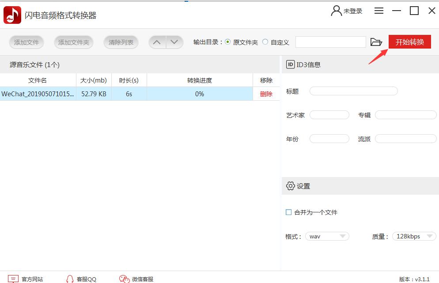Click the move-up arrow for file ordering
Viewport: 439px width, 283px height.
[x=156, y=42]
